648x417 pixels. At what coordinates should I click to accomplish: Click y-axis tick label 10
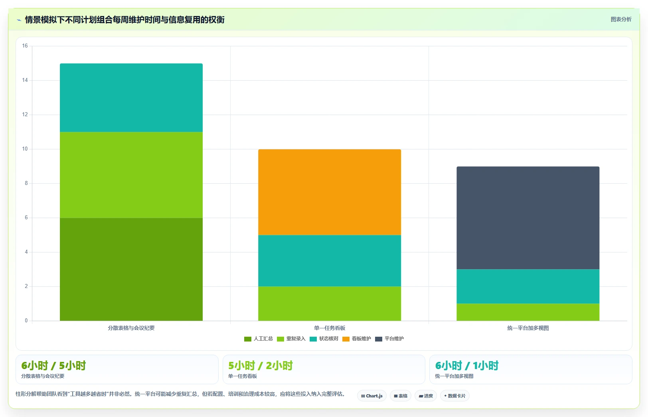pos(25,149)
